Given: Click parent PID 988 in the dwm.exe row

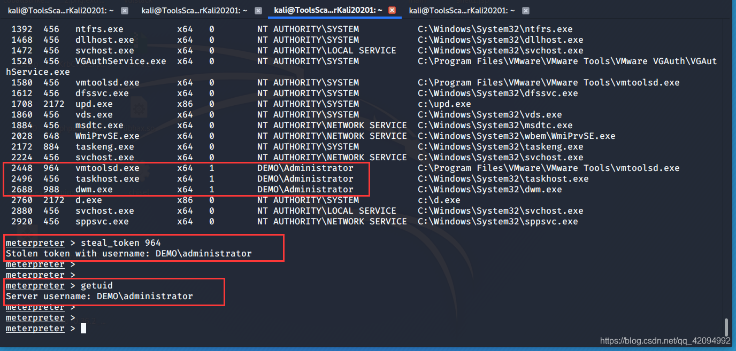Looking at the screenshot, I should (51, 189).
